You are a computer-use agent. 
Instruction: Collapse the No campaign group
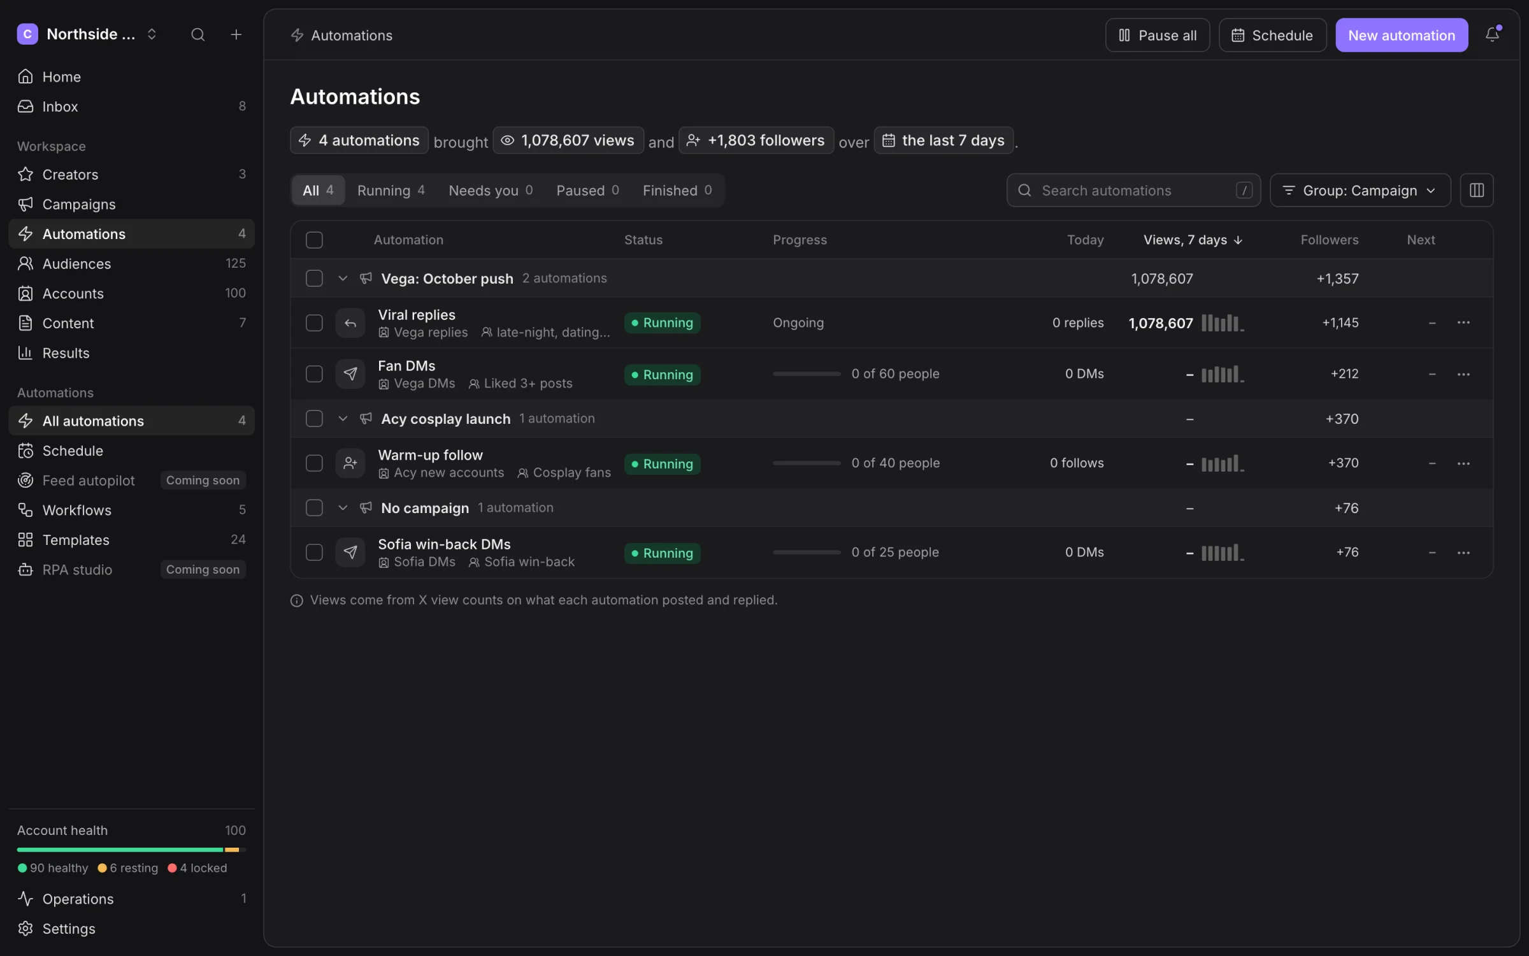tap(343, 508)
